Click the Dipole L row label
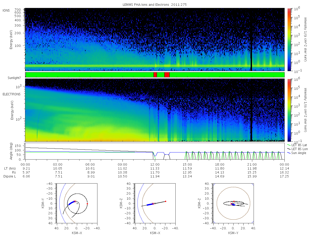 [x=10, y=176]
